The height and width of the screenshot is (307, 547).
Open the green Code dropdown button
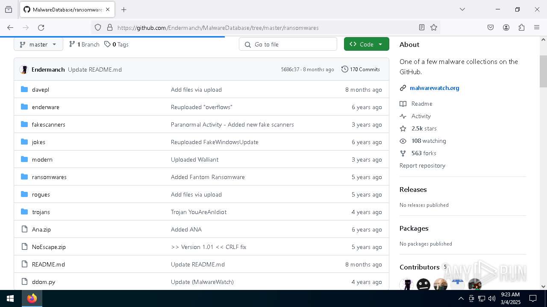(x=367, y=44)
